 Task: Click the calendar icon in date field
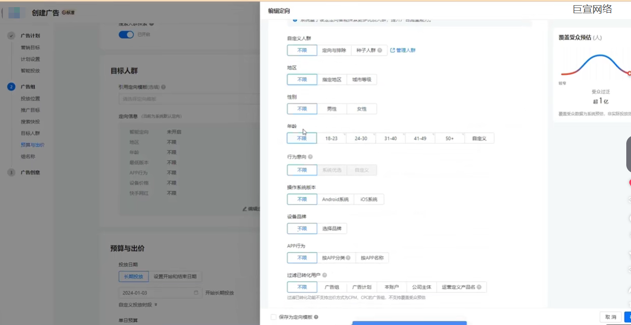(196, 293)
